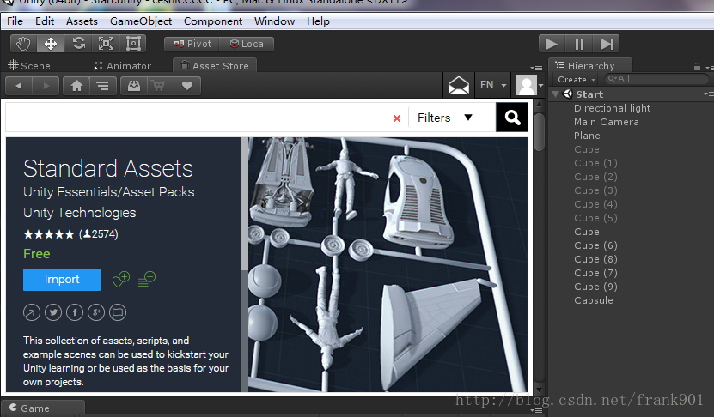Open the Component menu

213,21
